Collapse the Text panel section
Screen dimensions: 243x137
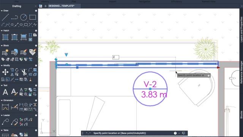coord(2,85)
